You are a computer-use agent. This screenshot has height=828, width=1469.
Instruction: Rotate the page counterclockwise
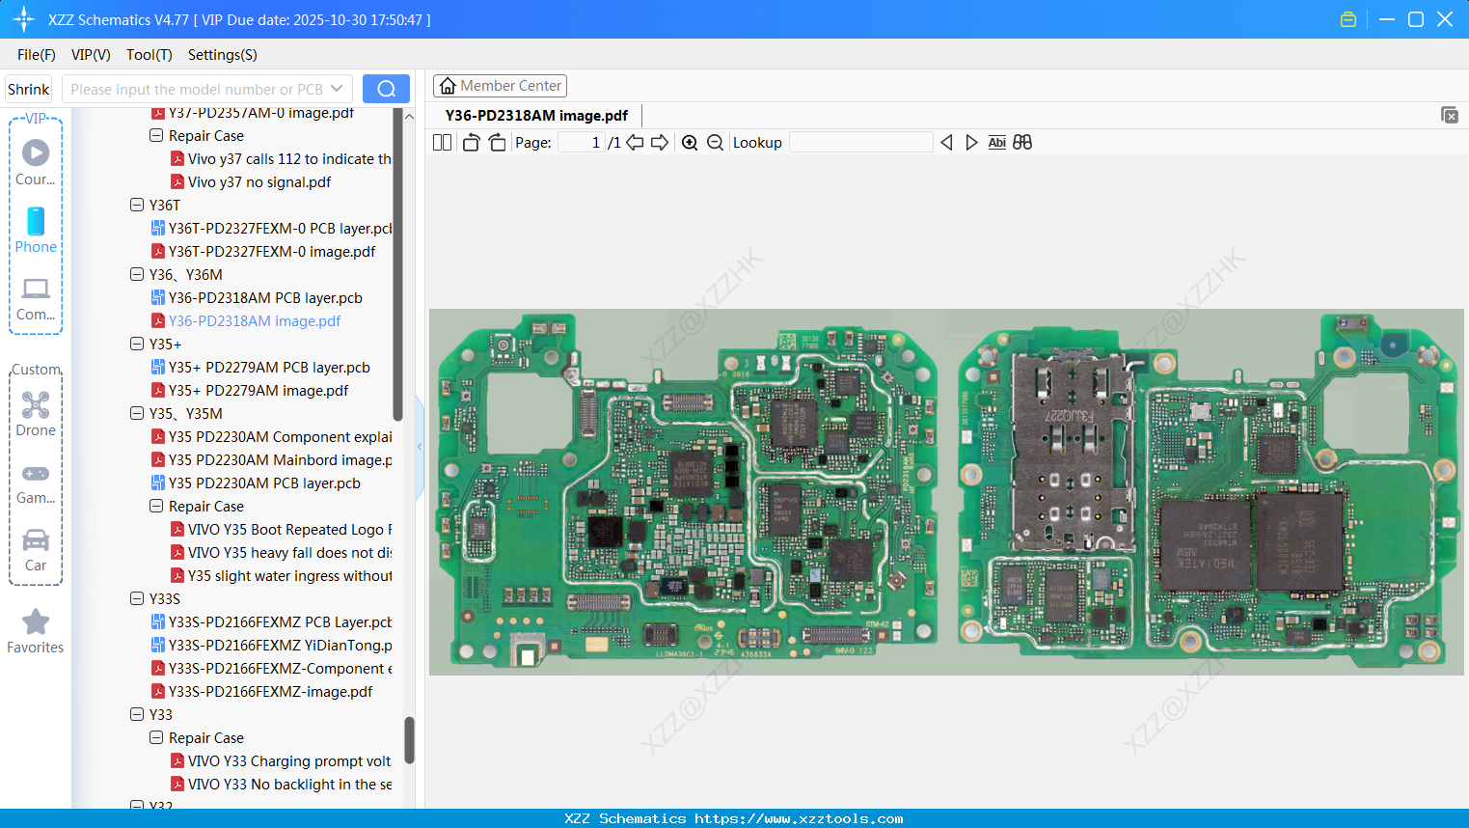[x=470, y=142]
